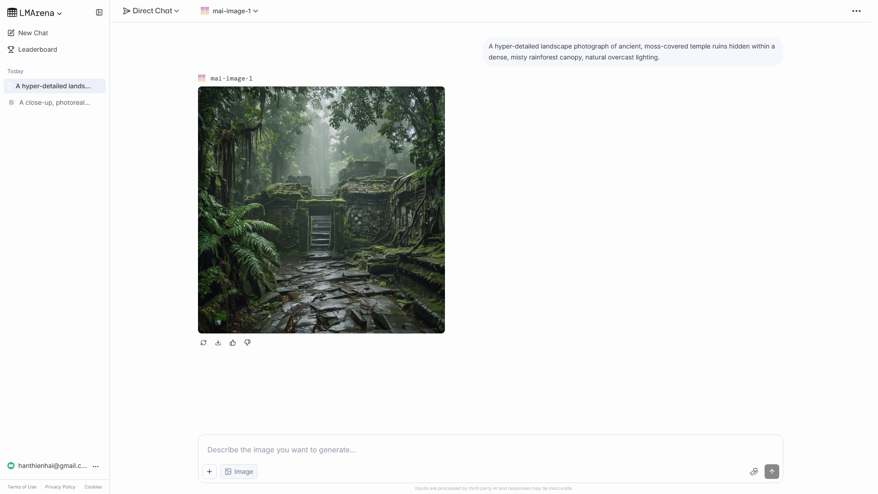
Task: Click the LMArena grid logo
Action: point(12,12)
